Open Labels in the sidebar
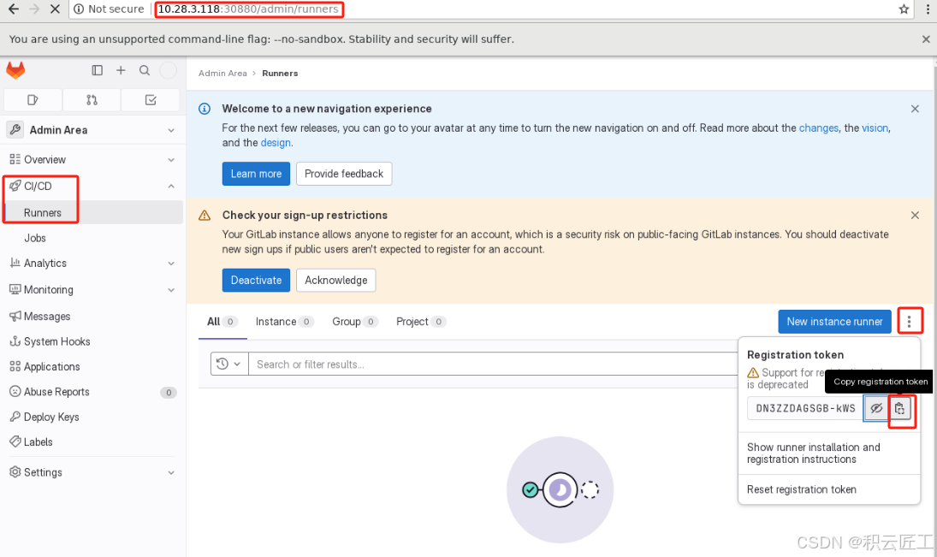 [x=92, y=441]
